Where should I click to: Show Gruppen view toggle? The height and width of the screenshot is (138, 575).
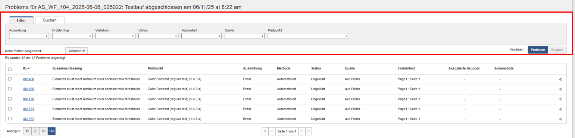pos(557,50)
